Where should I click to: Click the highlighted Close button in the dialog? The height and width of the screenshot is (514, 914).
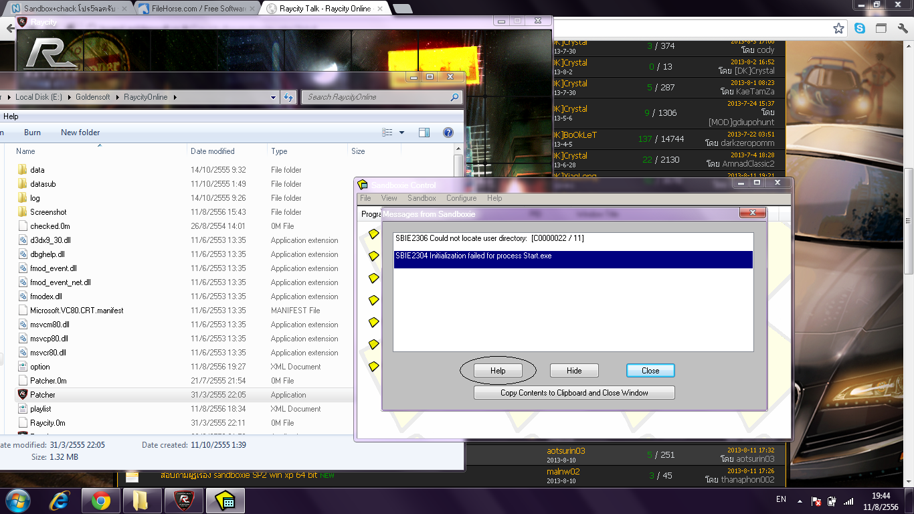650,371
